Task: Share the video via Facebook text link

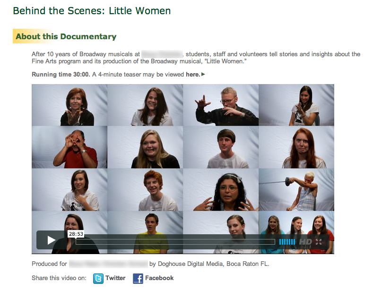Action: [x=159, y=278]
